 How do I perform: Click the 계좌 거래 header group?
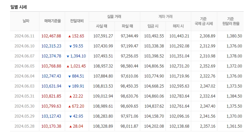click(x=165, y=16)
